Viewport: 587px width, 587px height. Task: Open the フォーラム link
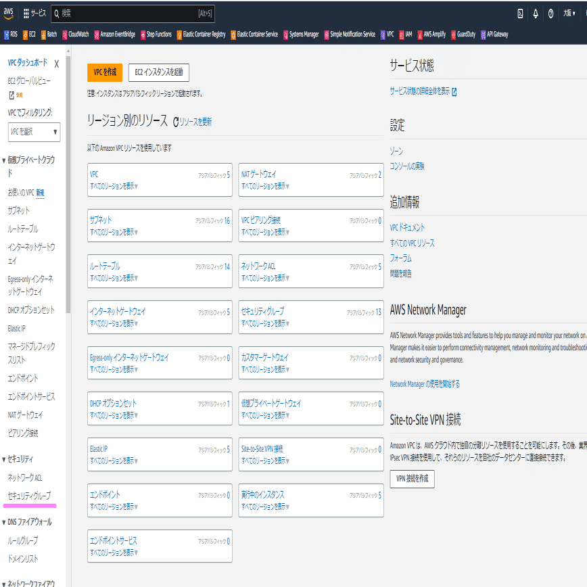[x=400, y=258]
